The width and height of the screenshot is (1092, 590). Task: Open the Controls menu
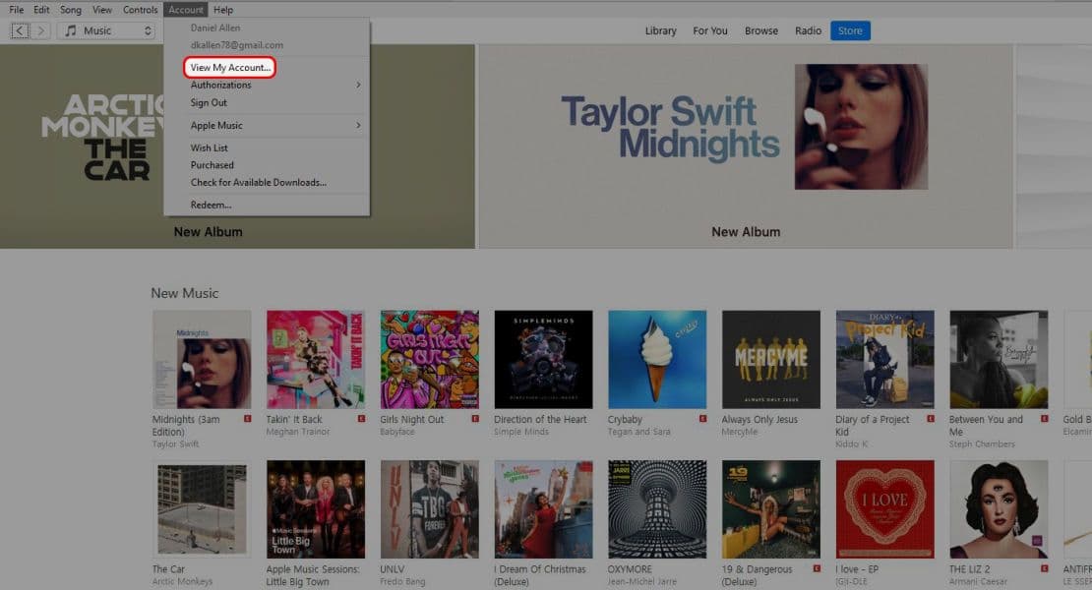click(x=140, y=9)
